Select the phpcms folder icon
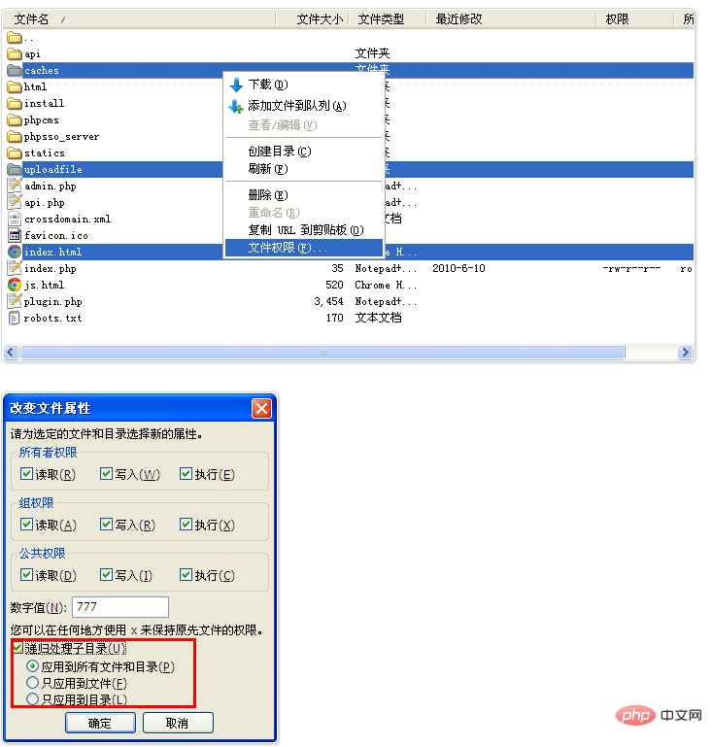 tap(15, 120)
